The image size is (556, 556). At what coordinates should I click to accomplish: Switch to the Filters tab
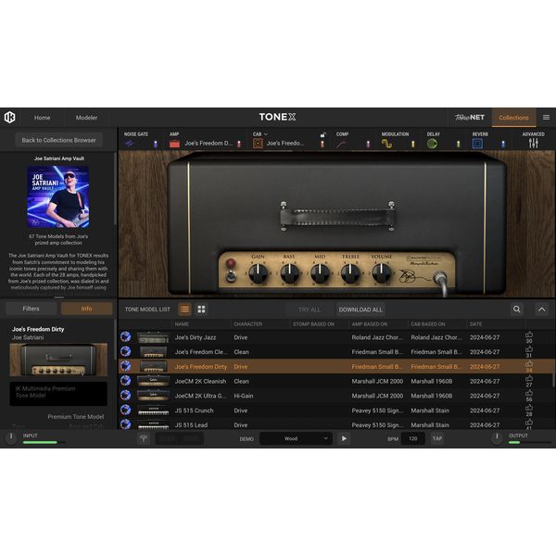[x=31, y=309]
